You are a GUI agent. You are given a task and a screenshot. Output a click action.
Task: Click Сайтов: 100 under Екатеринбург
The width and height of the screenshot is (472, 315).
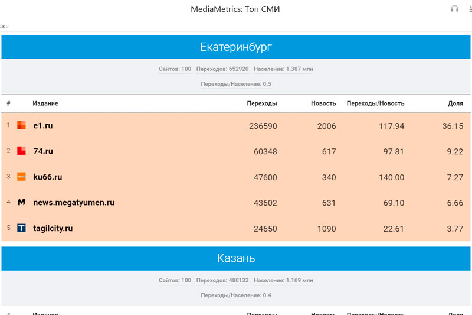(x=175, y=69)
